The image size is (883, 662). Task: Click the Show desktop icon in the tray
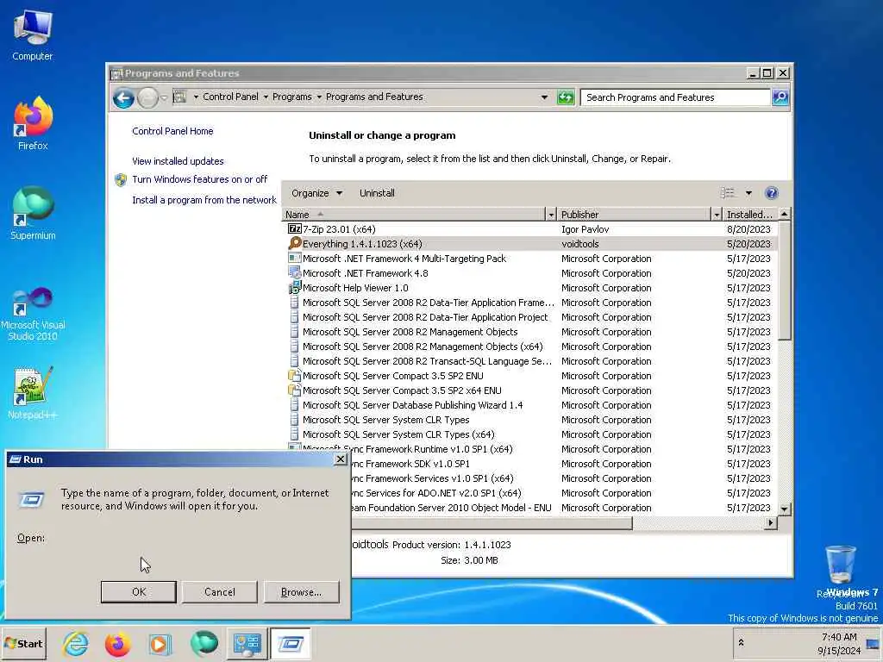(x=874, y=643)
